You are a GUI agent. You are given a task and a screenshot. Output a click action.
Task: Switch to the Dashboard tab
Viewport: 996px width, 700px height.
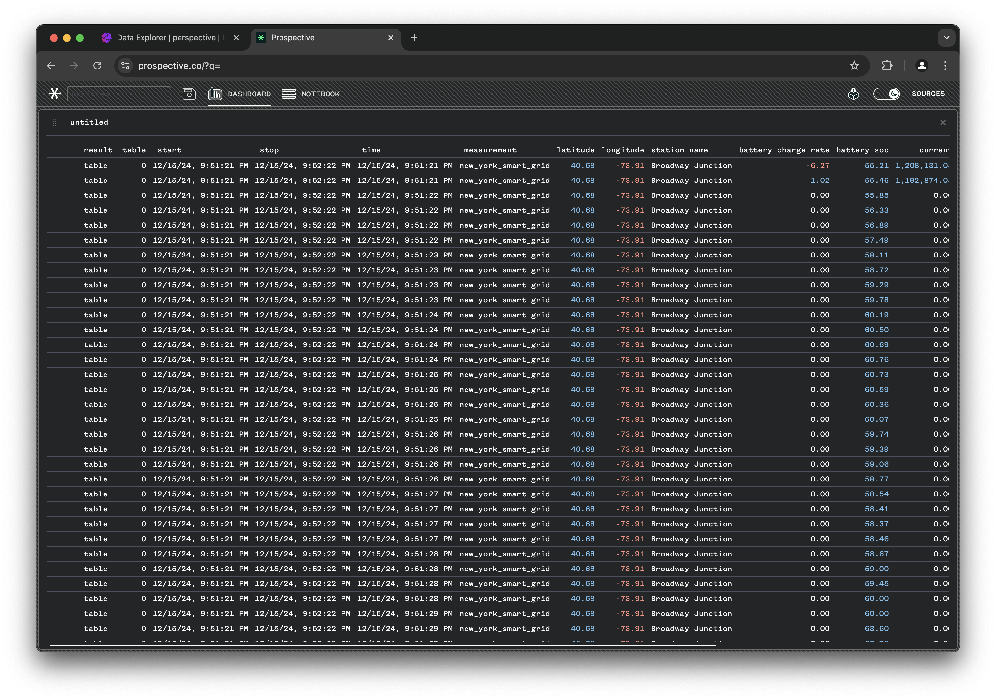pos(240,94)
